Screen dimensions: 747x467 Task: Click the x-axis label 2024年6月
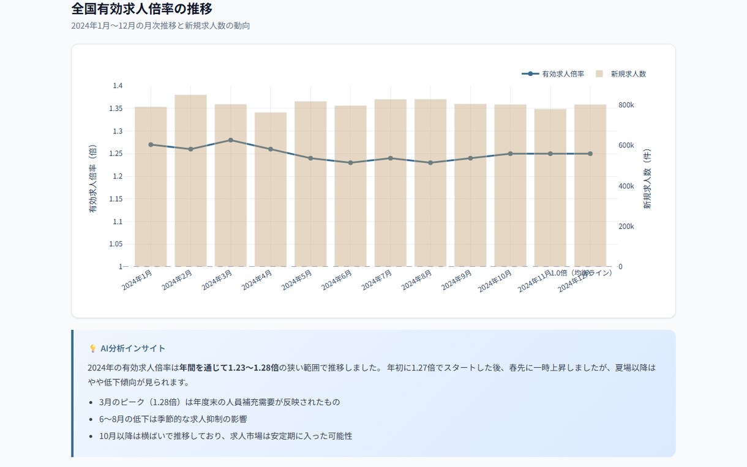point(337,280)
